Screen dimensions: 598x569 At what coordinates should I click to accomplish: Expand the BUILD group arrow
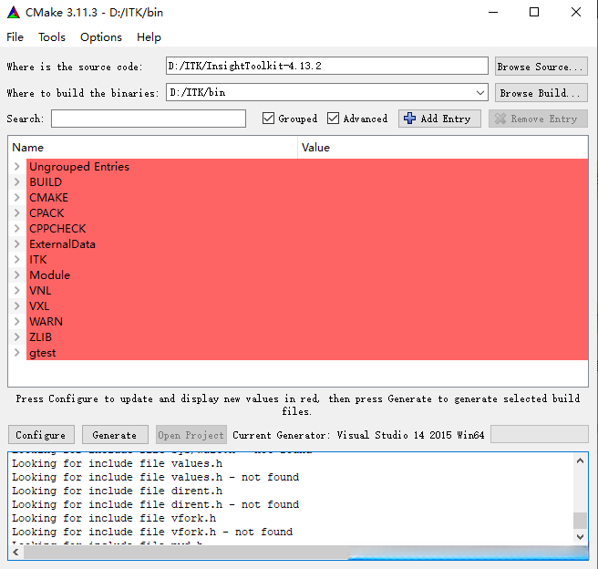pos(16,181)
